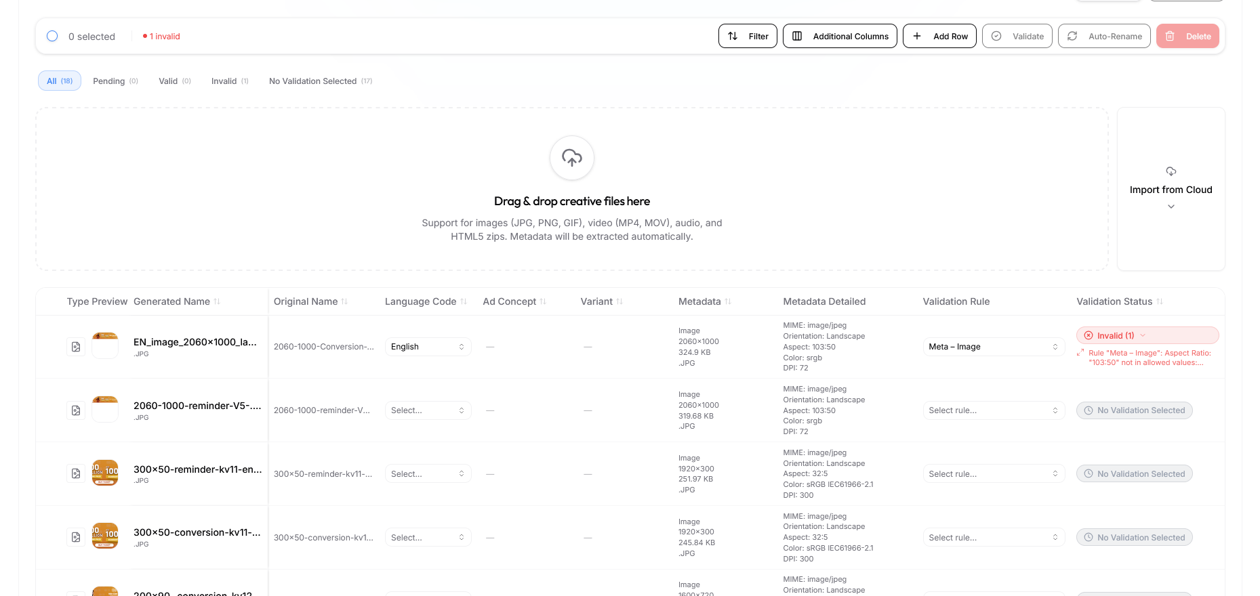Open the language Select dropdown for 300×50-reminder-kv11
1260x596 pixels.
(428, 474)
